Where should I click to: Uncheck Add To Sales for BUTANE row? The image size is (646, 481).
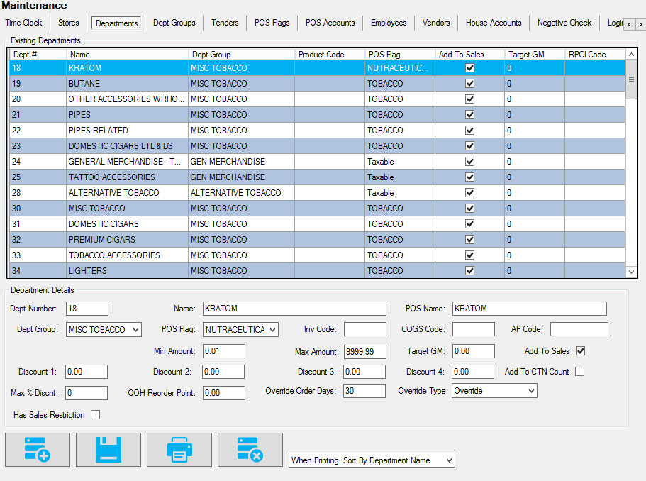click(469, 84)
